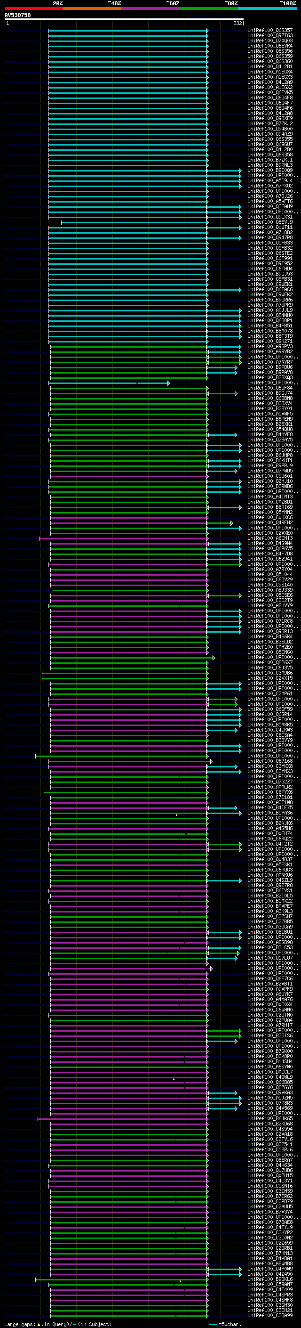The image size is (301, 1328).
Task: Select the AV530758 query title
Action: click(x=17, y=15)
